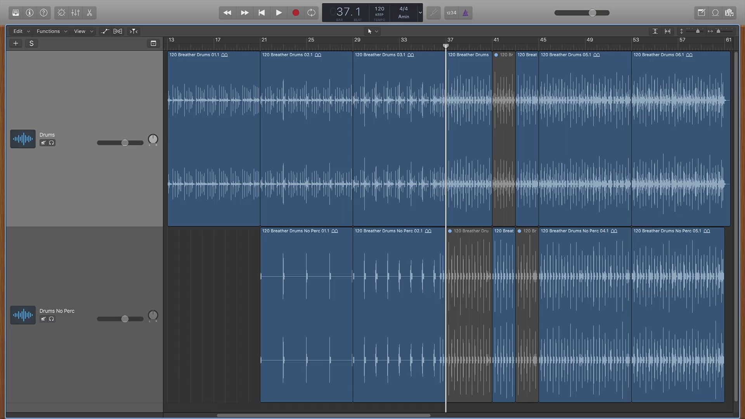Solo the Drums track with headphones

click(x=52, y=143)
